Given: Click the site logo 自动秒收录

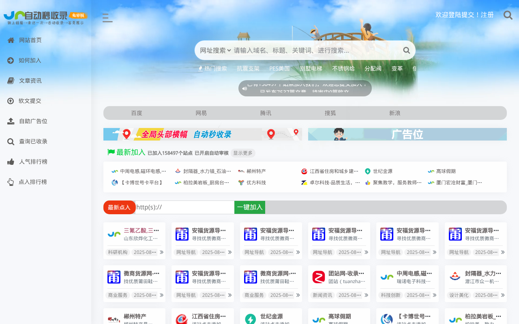Looking at the screenshot, I should click(x=45, y=17).
